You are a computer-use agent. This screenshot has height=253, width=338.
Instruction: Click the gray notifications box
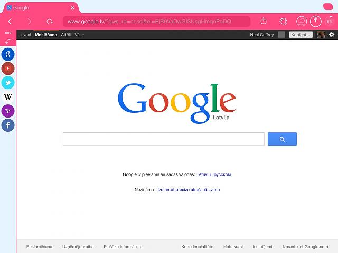[x=281, y=35]
